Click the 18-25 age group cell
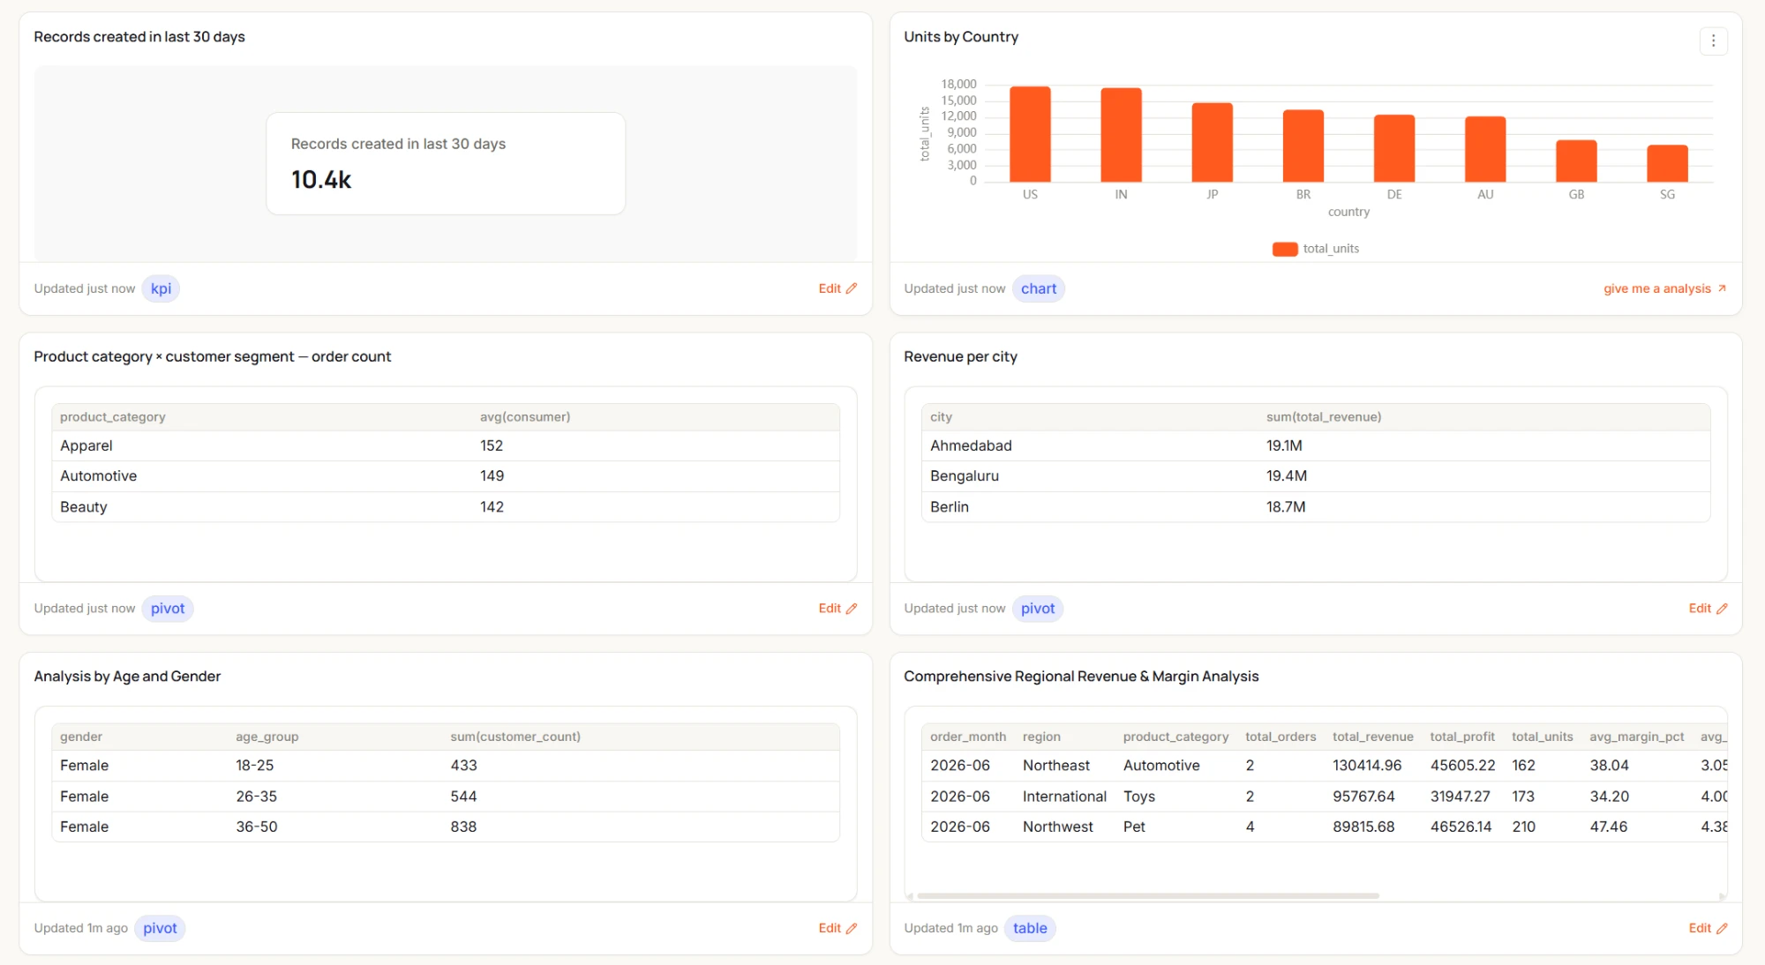 click(x=255, y=766)
